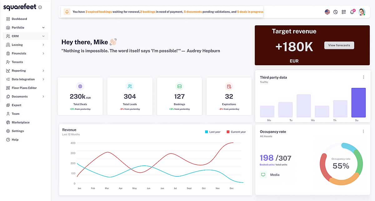The height and width of the screenshot is (201, 375).
Task: Open the US flag language selector
Action: pos(327,12)
